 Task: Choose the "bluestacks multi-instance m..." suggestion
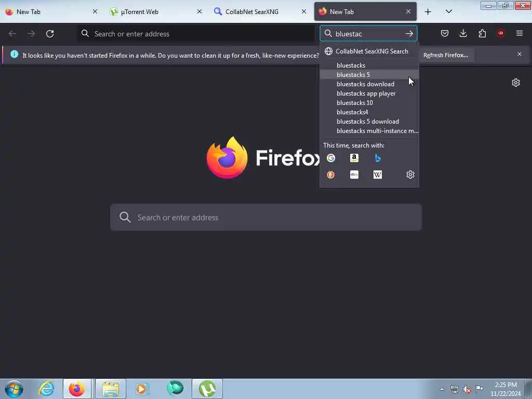coord(369,131)
